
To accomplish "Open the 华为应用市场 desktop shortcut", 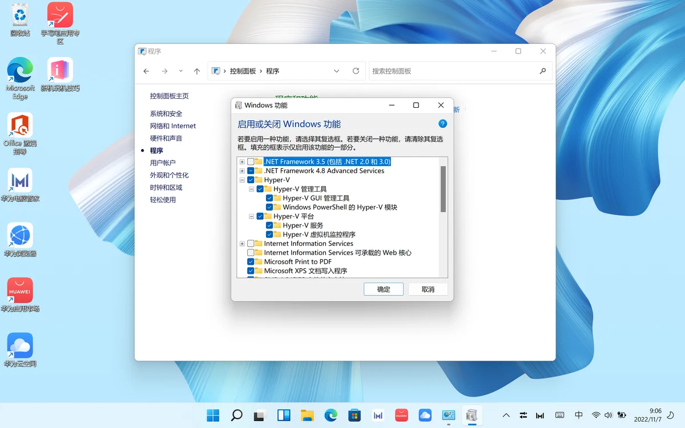I will (20, 295).
